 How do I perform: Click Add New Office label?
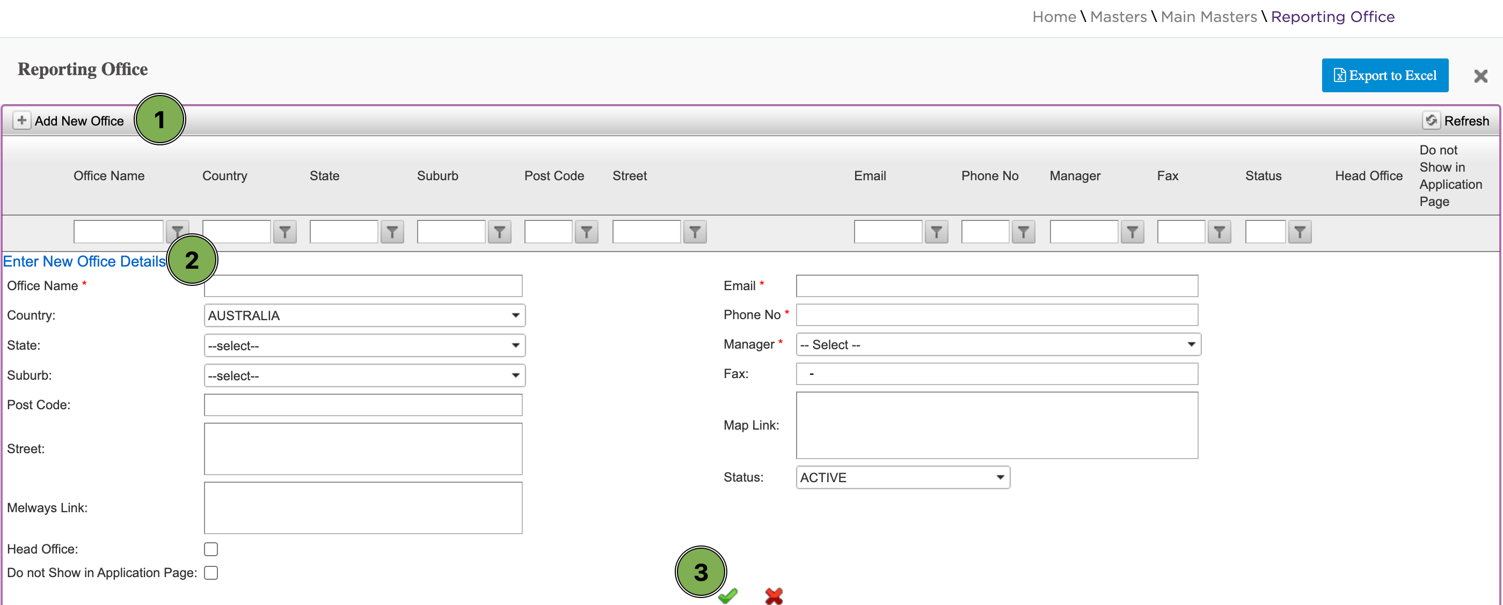click(x=79, y=121)
